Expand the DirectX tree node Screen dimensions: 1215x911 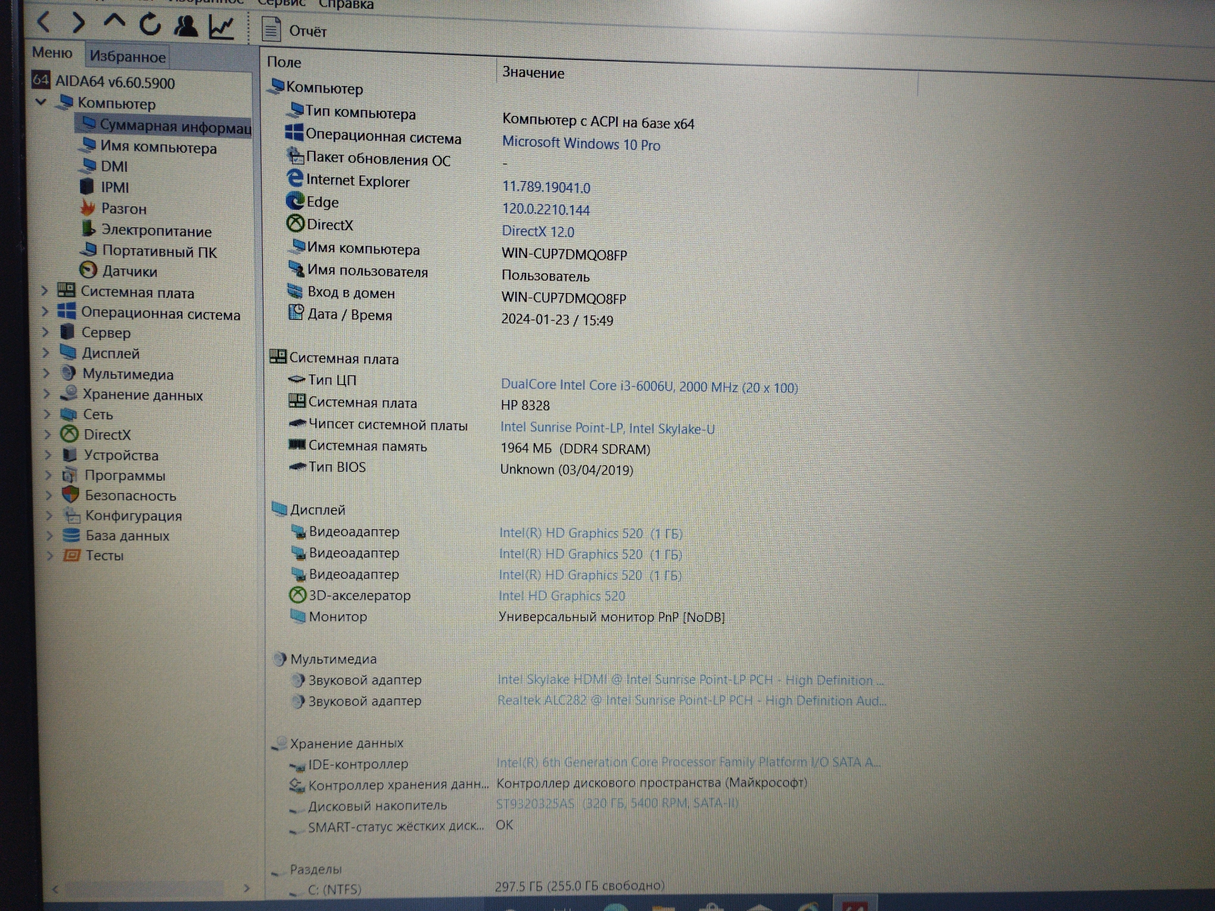point(47,434)
